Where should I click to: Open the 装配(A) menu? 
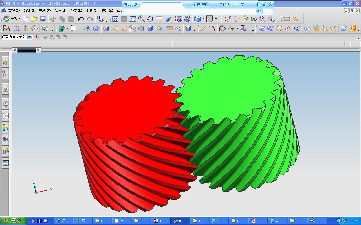pos(107,10)
